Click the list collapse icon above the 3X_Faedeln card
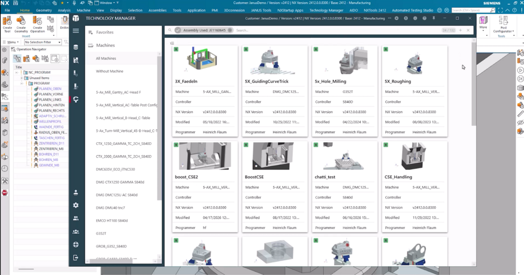Viewport: 524px width, 275px height. [172, 43]
